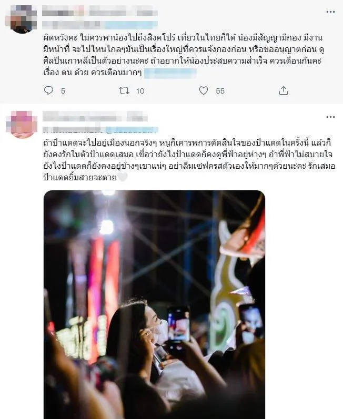343x419 pixels.
Task: Open share options for first tweet
Action: tap(284, 91)
